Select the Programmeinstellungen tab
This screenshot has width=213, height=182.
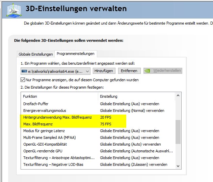pyautogui.click(x=76, y=54)
